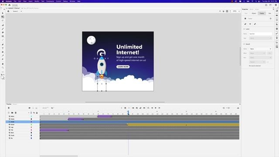Select the Clouds layer
The image size is (279, 157).
[23, 136]
